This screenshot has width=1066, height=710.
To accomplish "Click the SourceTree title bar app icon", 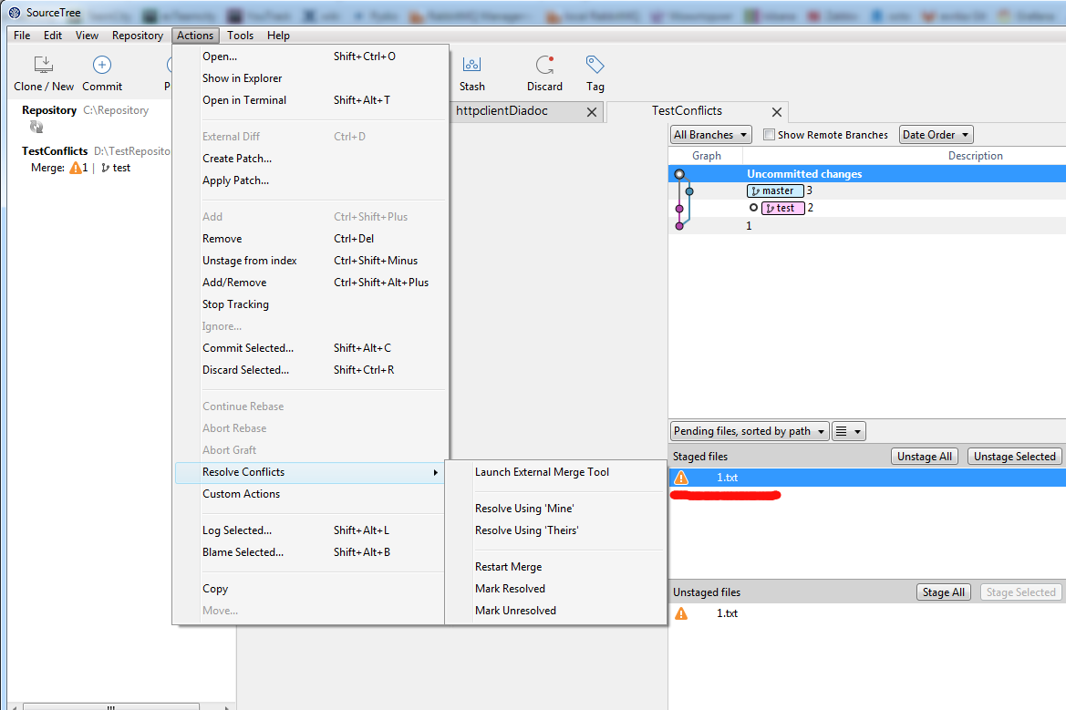I will pyautogui.click(x=15, y=12).
